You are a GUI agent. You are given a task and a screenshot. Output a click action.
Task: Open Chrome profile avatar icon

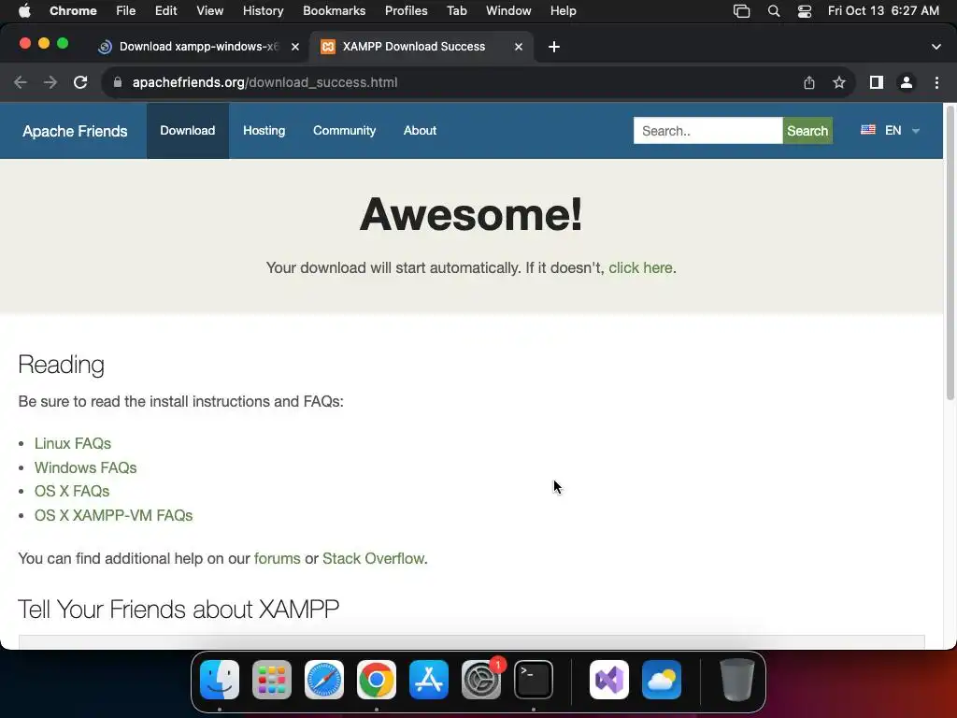coord(907,82)
